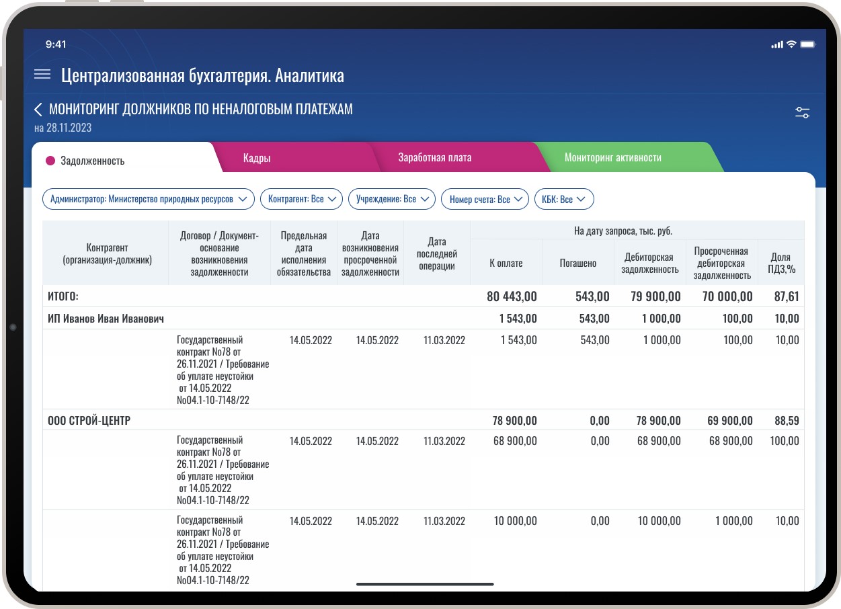Select the ООО СТРОЙ-ЦЕНТР debtor row
The height and width of the screenshot is (609, 841).
click(x=89, y=421)
